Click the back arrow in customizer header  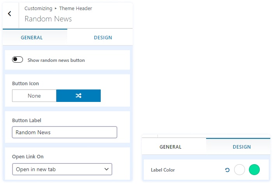pos(10,14)
